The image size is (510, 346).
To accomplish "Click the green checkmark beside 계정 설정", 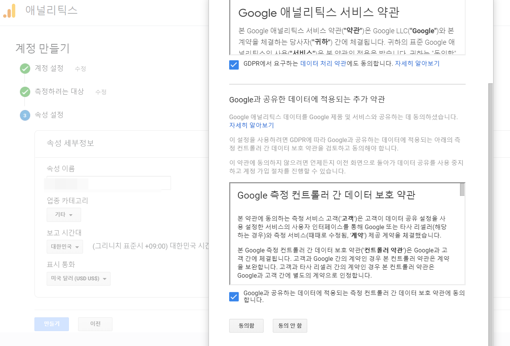I will click(25, 68).
